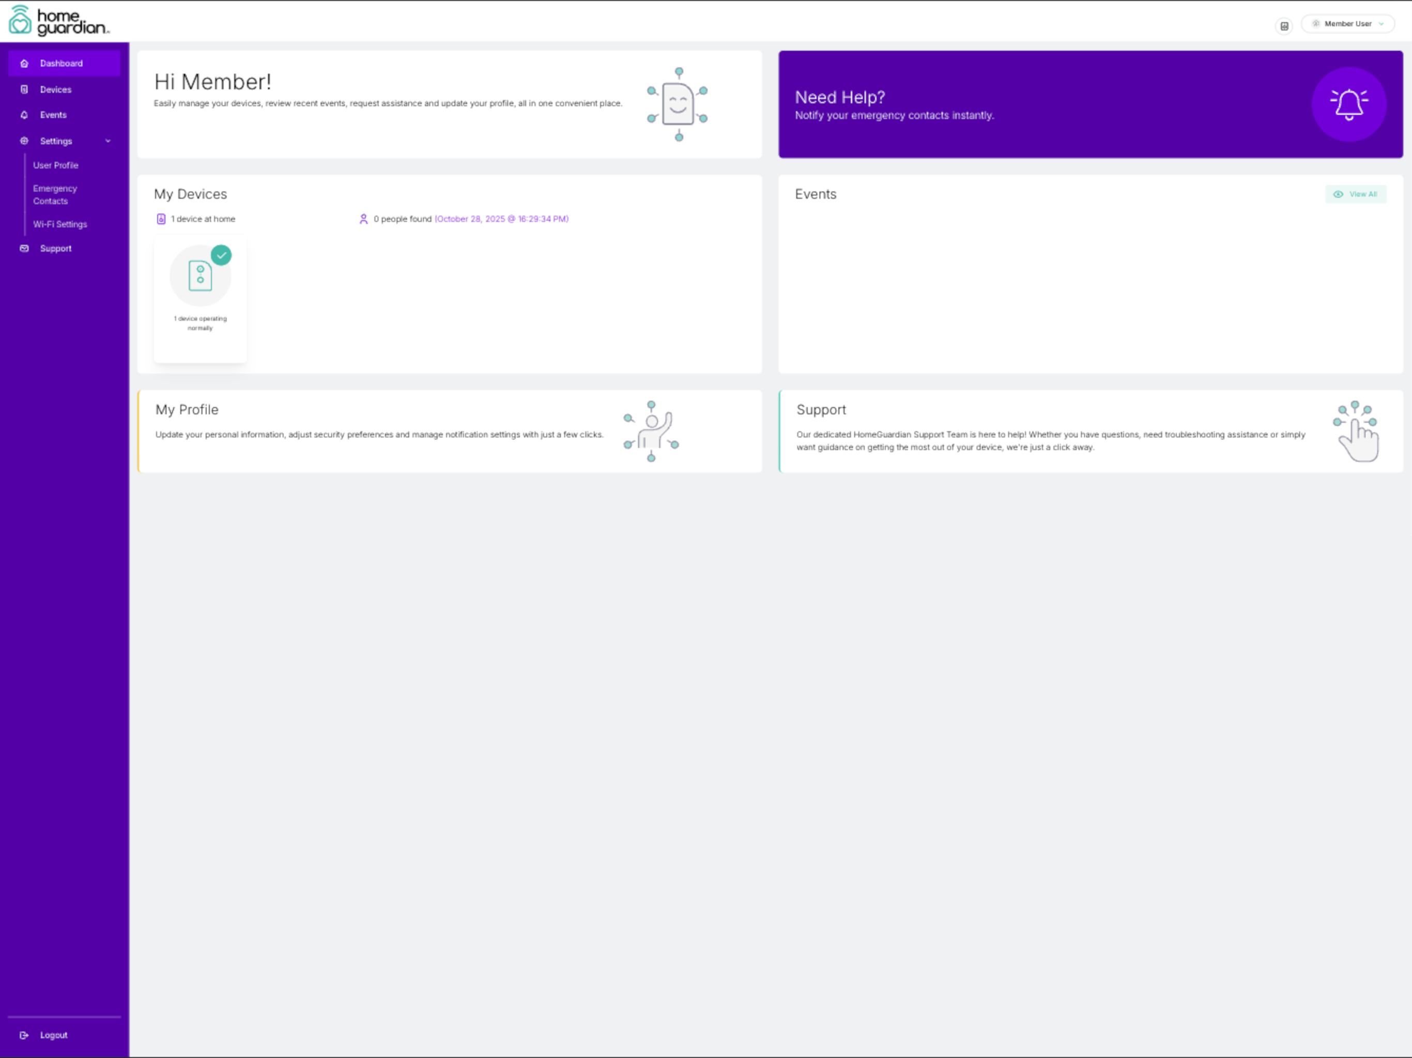Click the Events bell sidebar icon
Image resolution: width=1412 pixels, height=1058 pixels.
click(24, 115)
